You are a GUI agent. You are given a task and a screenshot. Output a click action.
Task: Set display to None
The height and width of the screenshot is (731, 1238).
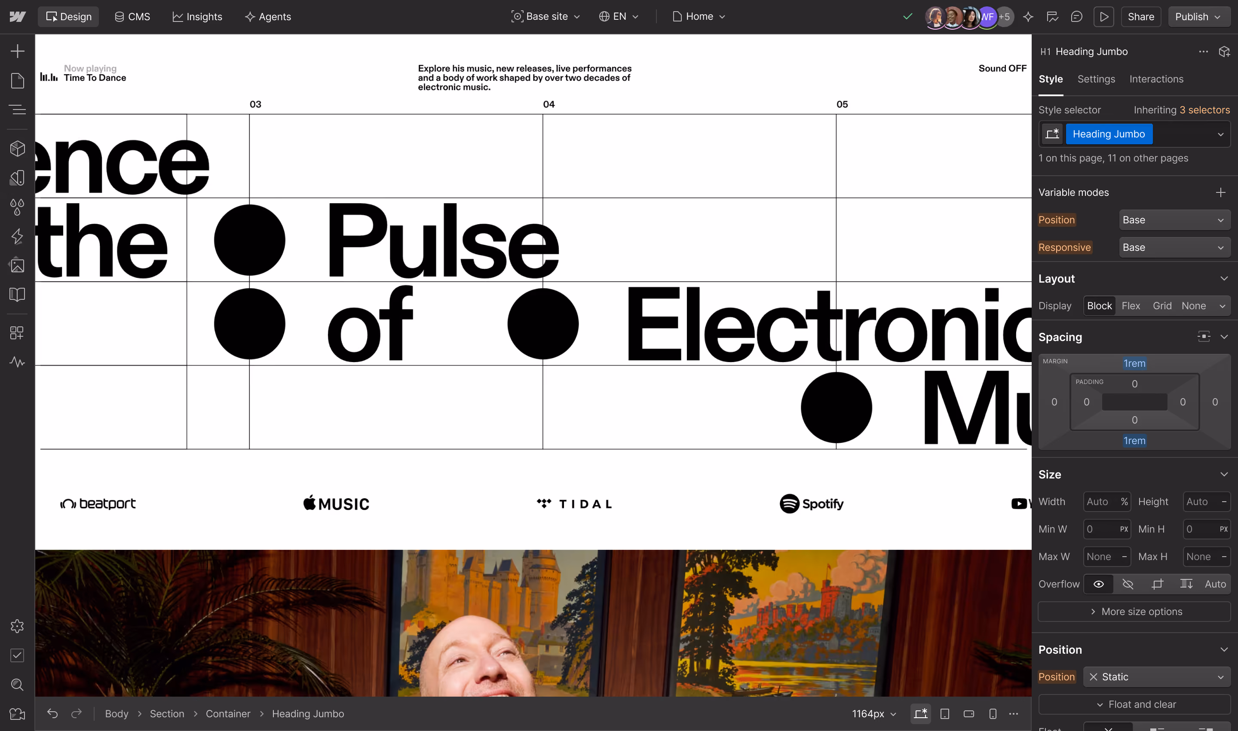coord(1193,306)
